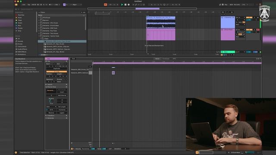Click the Stop button in transport
Viewport: 276px width, 155px height.
click(125, 5)
